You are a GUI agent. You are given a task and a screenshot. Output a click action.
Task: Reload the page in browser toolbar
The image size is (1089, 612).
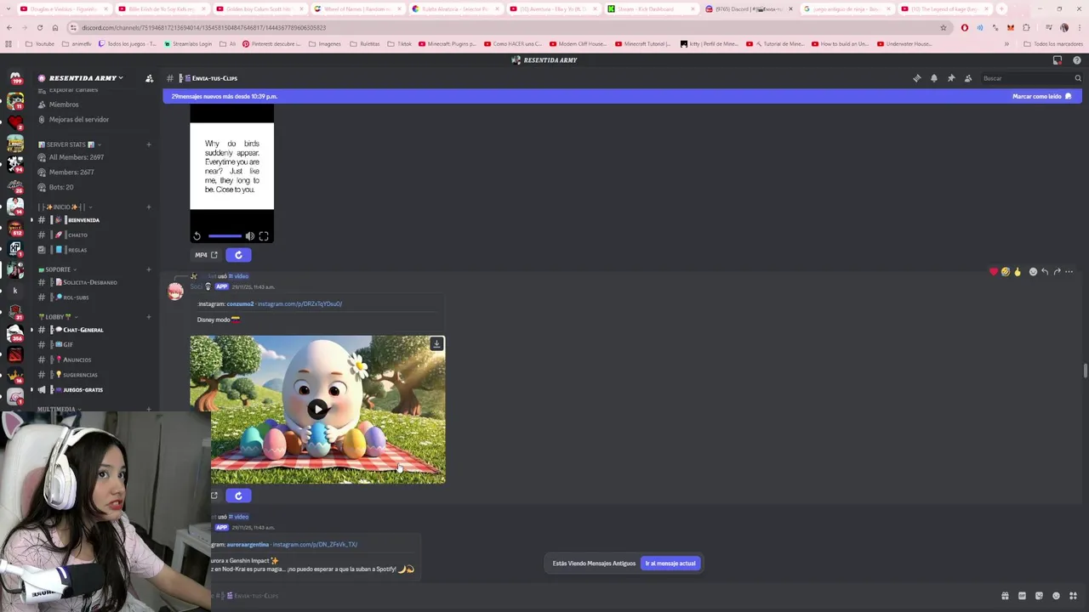[x=39, y=27]
